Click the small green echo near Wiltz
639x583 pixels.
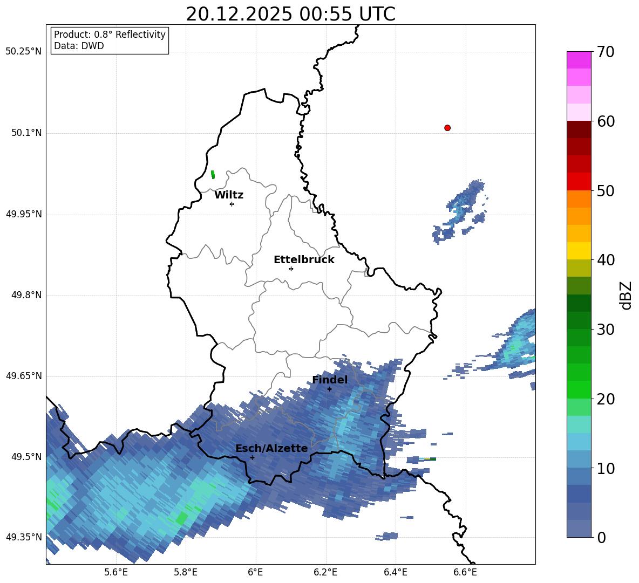213,175
